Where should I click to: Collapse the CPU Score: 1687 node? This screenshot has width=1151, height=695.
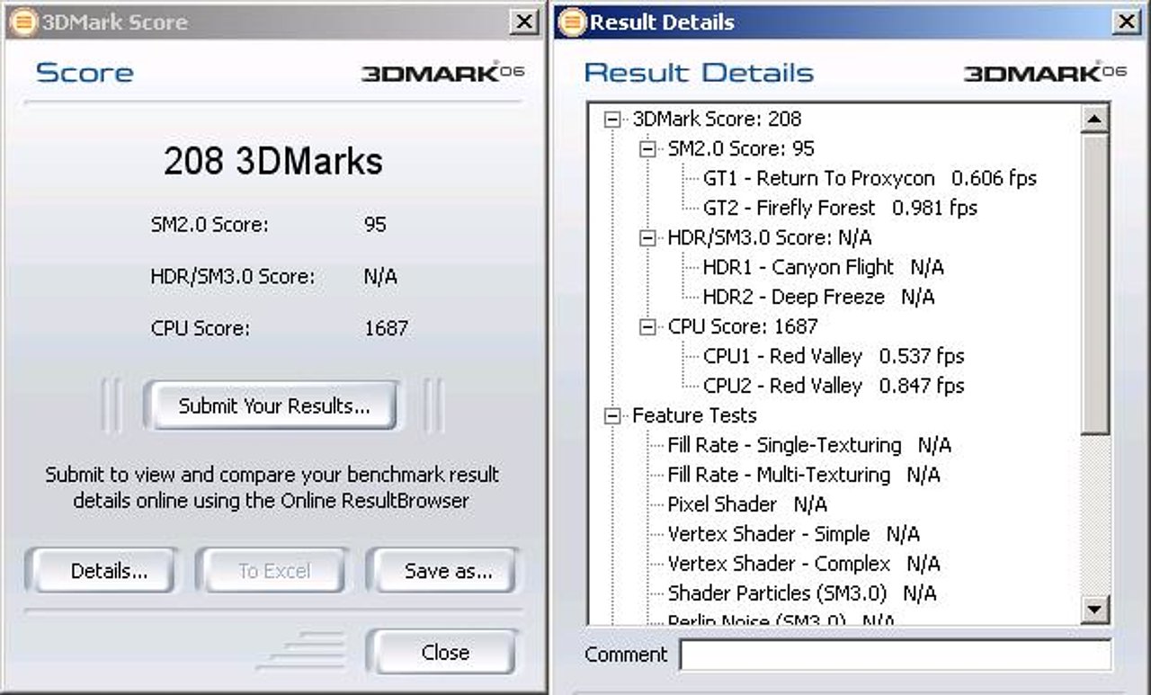[x=648, y=326]
